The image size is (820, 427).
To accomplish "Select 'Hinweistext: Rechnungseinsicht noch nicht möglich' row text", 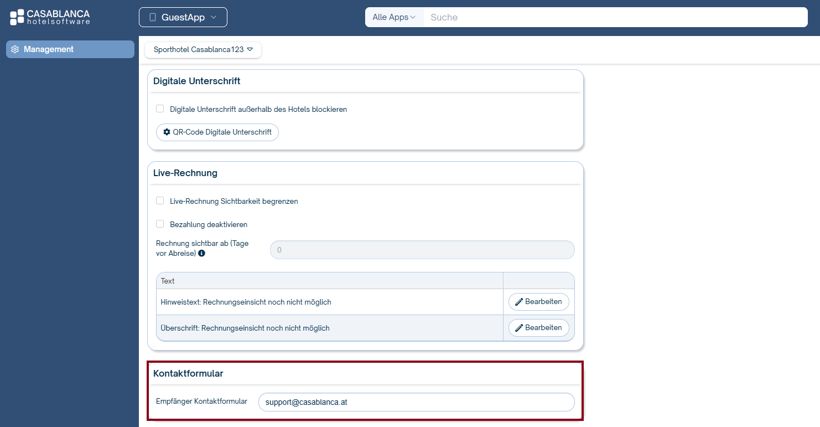I will (x=246, y=302).
